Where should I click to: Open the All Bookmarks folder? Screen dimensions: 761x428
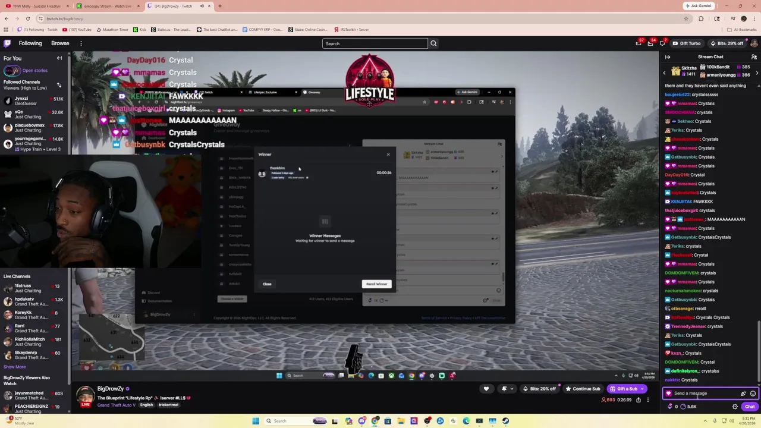(741, 29)
